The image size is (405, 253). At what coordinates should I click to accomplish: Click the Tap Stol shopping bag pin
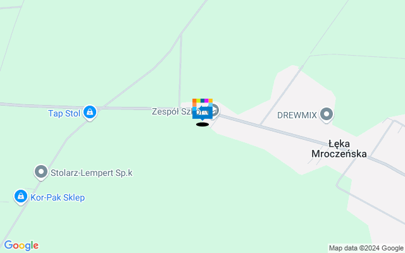pos(90,113)
